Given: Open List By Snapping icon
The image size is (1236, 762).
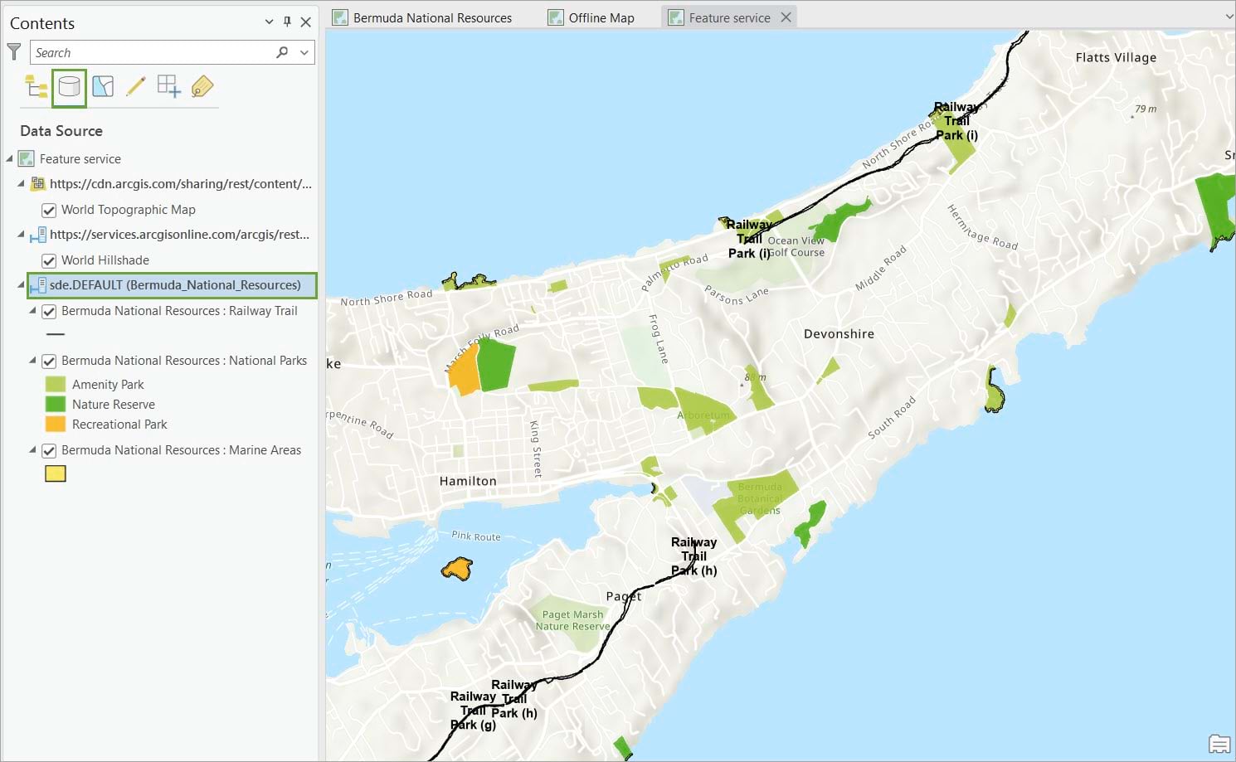Looking at the screenshot, I should point(168,86).
